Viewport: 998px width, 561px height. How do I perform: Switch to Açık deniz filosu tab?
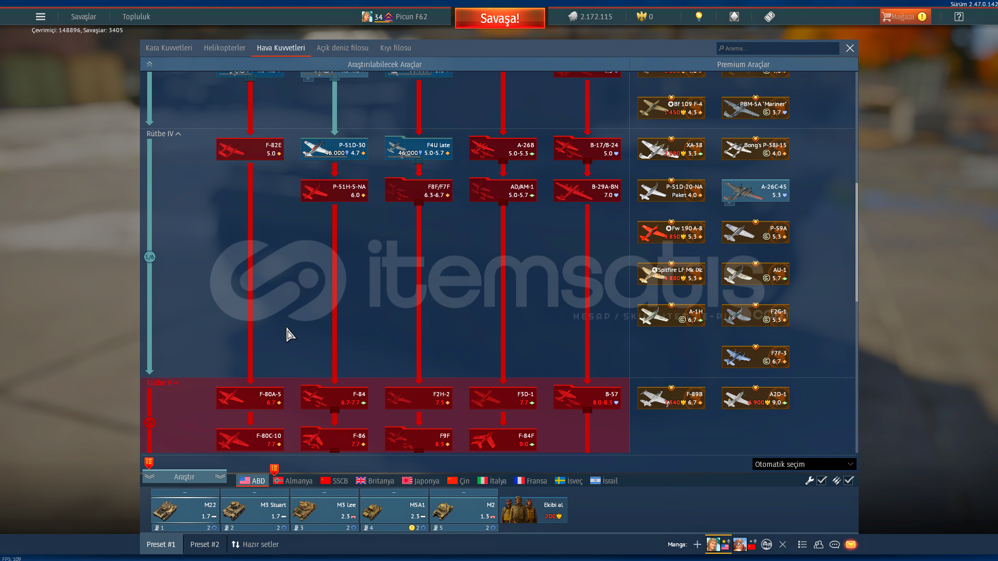(x=343, y=48)
